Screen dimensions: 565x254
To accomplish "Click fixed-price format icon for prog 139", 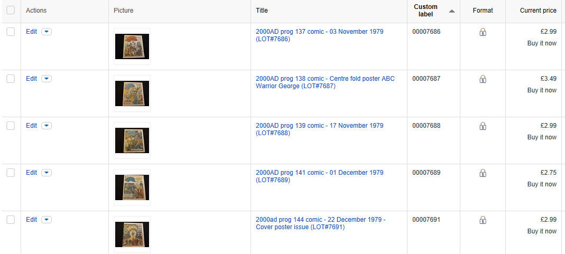I will click(483, 126).
